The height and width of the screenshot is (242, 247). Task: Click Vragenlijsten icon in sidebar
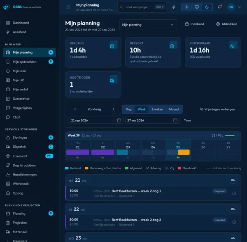tap(8, 108)
